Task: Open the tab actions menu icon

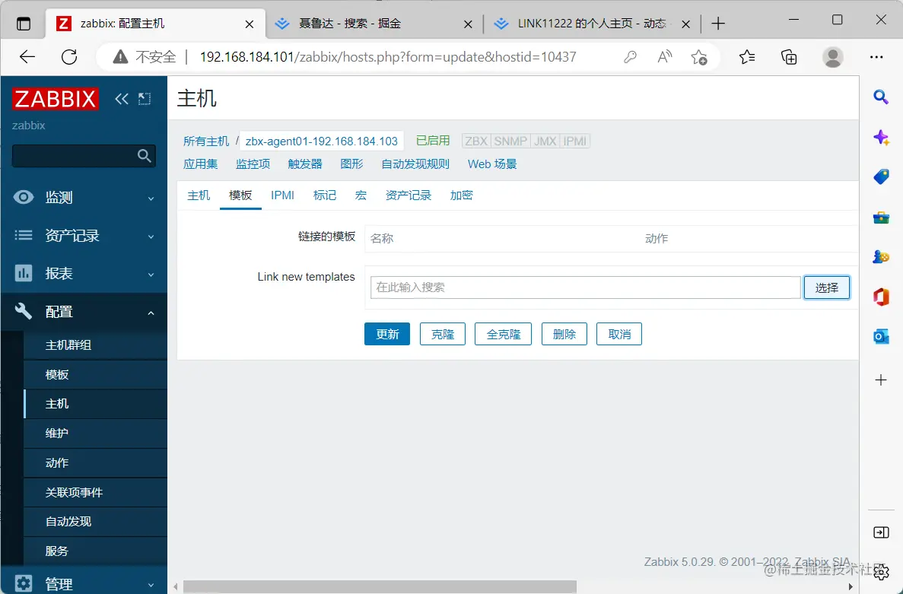Action: [23, 24]
